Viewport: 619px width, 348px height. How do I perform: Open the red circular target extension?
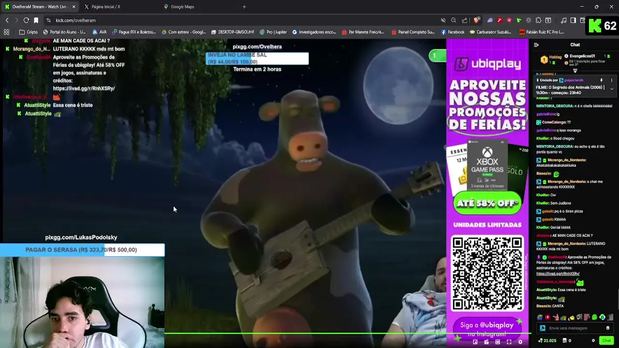[x=509, y=20]
